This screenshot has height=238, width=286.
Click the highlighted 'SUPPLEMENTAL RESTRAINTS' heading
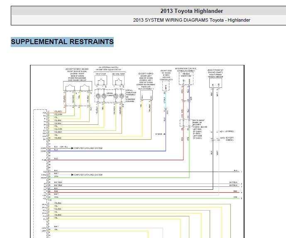pyautogui.click(x=62, y=42)
